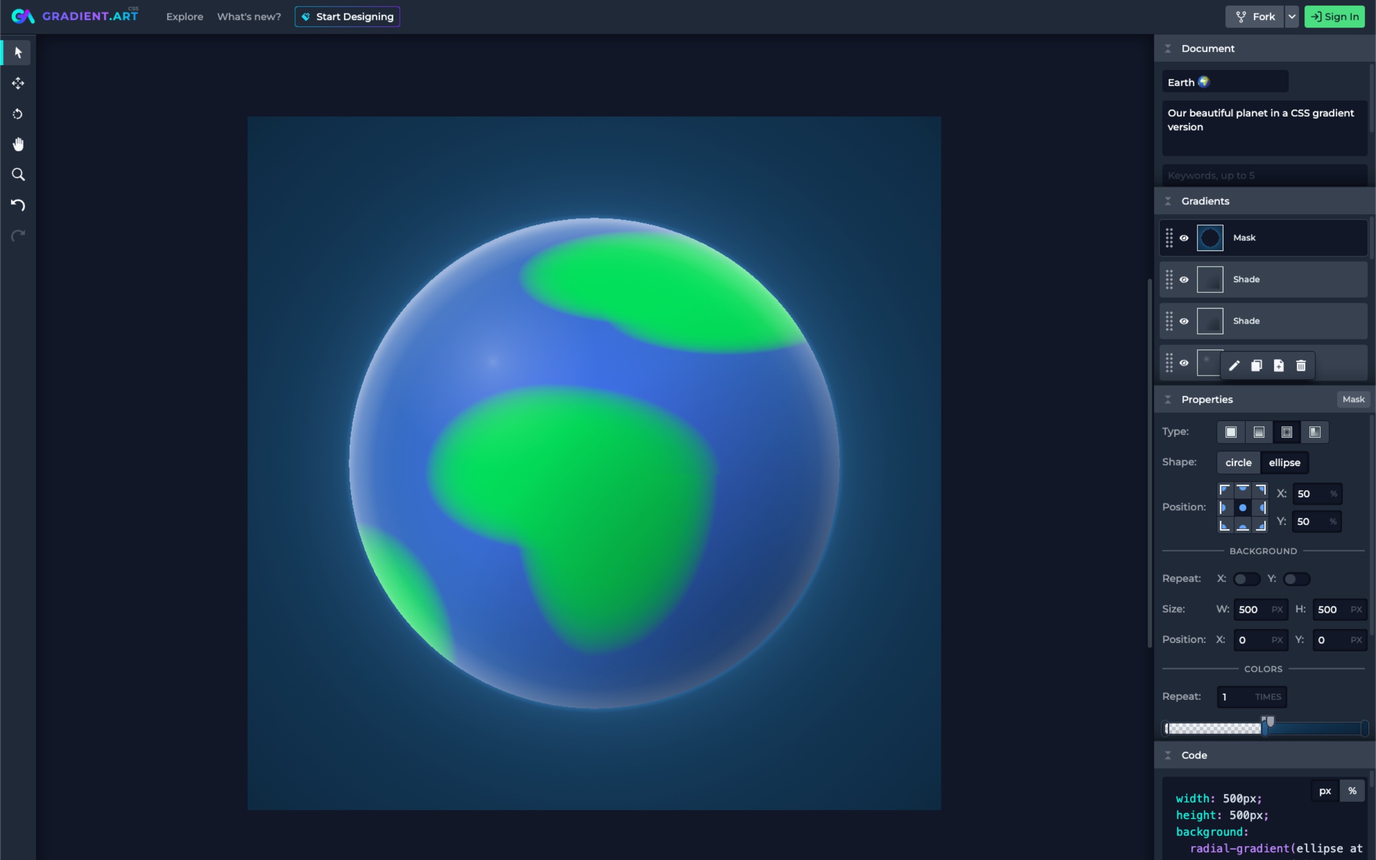The image size is (1376, 860).
Task: Set position anchor to middle left
Action: [1225, 507]
